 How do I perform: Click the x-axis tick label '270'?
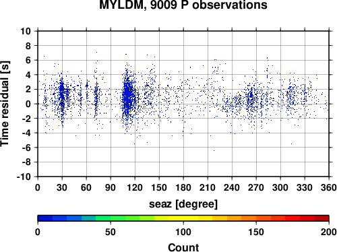[256, 187]
